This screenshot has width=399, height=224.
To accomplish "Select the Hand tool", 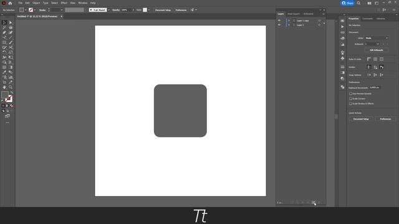I will pyautogui.click(x=4, y=87).
